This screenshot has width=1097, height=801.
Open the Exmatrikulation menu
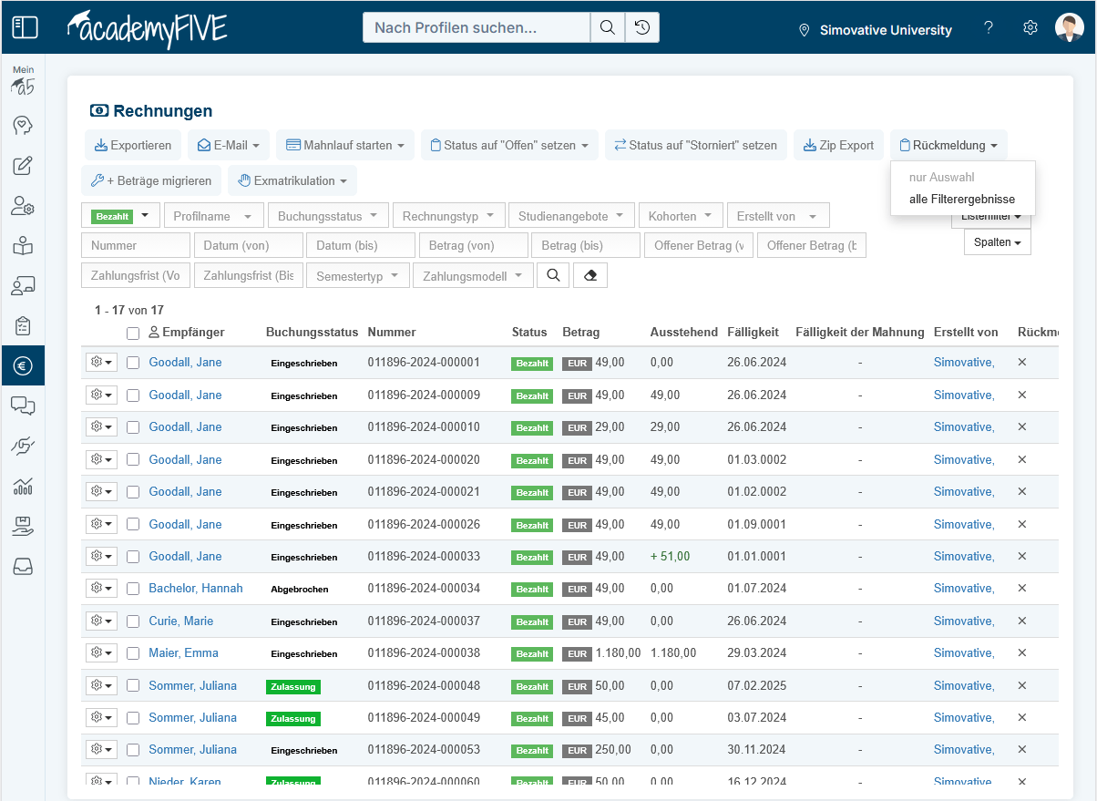pyautogui.click(x=292, y=180)
